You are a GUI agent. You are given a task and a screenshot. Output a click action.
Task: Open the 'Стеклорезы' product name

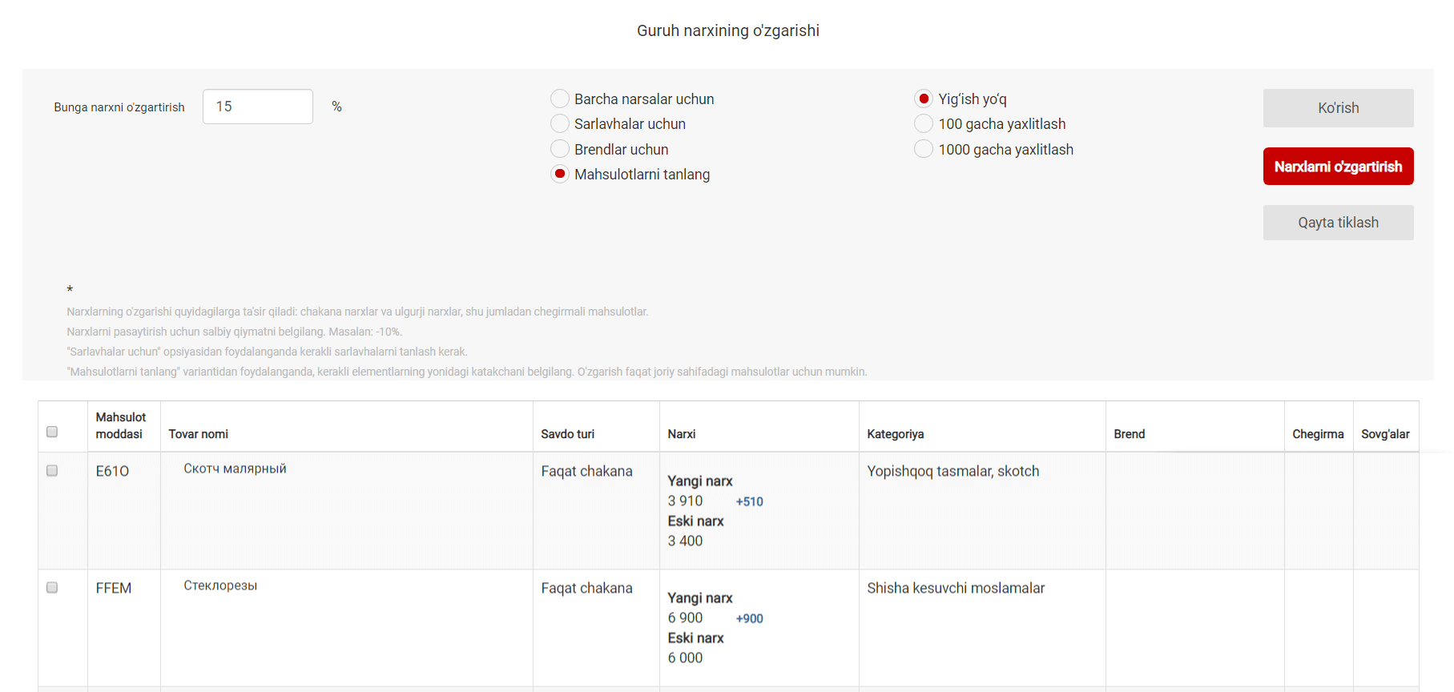220,585
